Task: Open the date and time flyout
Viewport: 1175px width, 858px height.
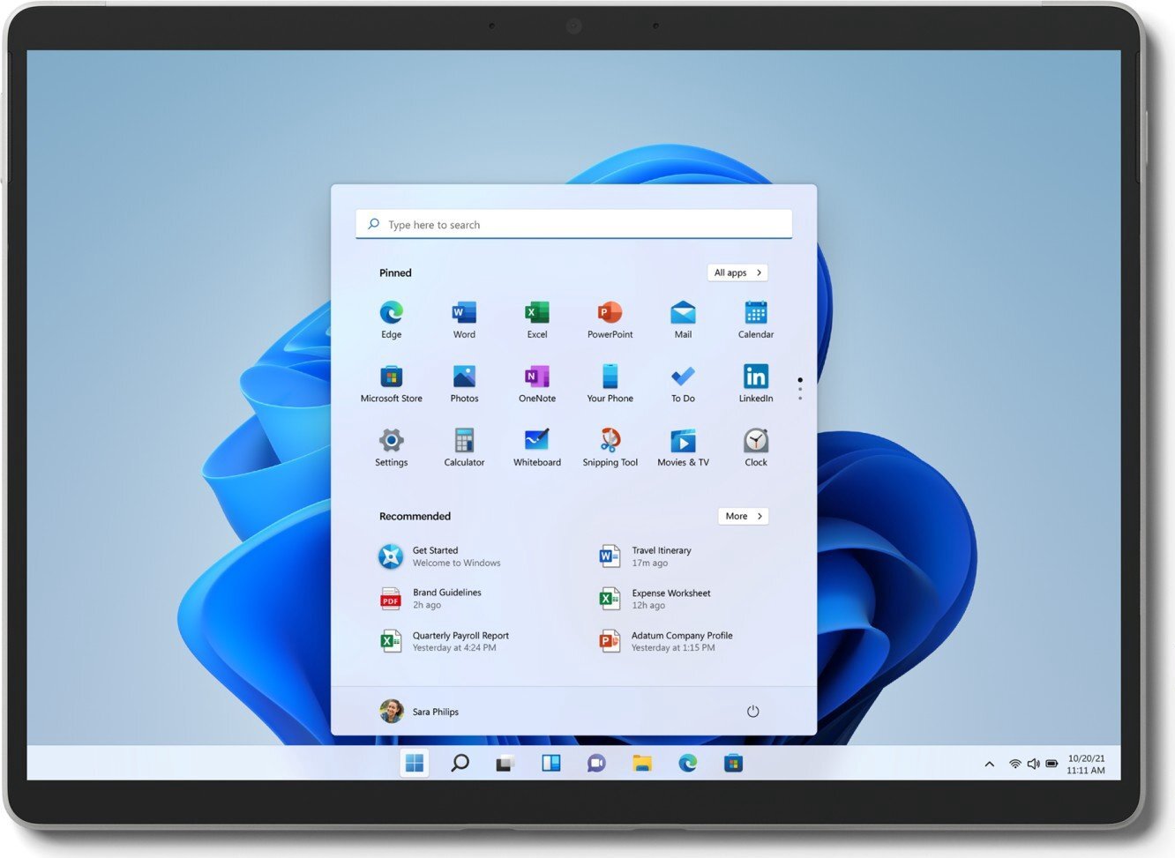Action: pos(1086,764)
